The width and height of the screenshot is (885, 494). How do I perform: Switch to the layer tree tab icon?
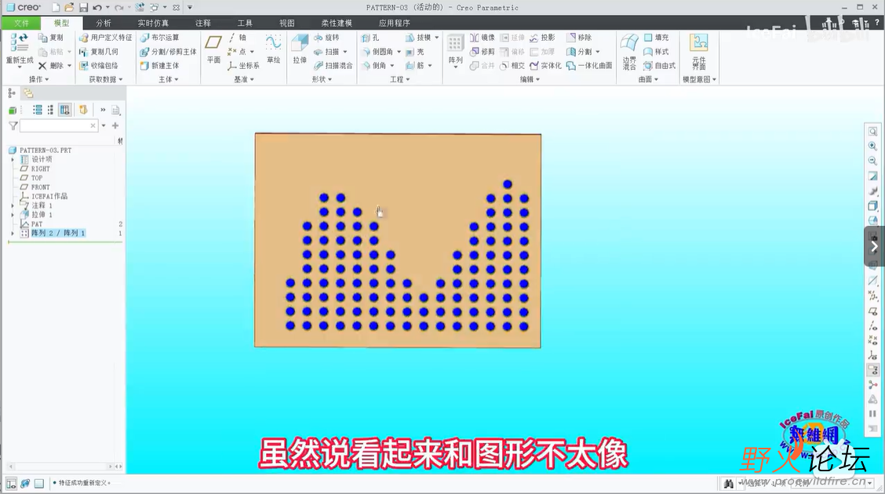[28, 93]
